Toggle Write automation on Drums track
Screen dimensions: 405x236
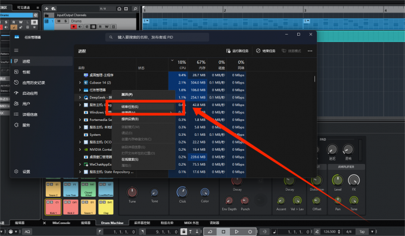point(107,27)
